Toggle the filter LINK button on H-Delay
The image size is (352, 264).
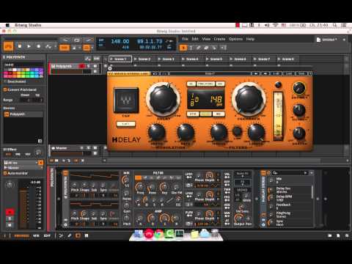237,131
